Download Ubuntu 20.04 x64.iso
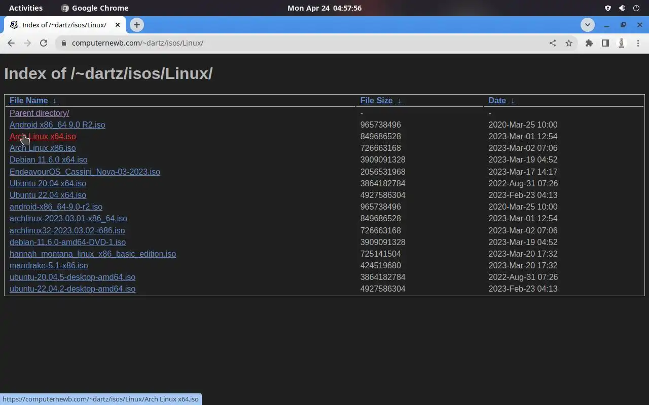Viewport: 649px width, 405px height. 48,183
